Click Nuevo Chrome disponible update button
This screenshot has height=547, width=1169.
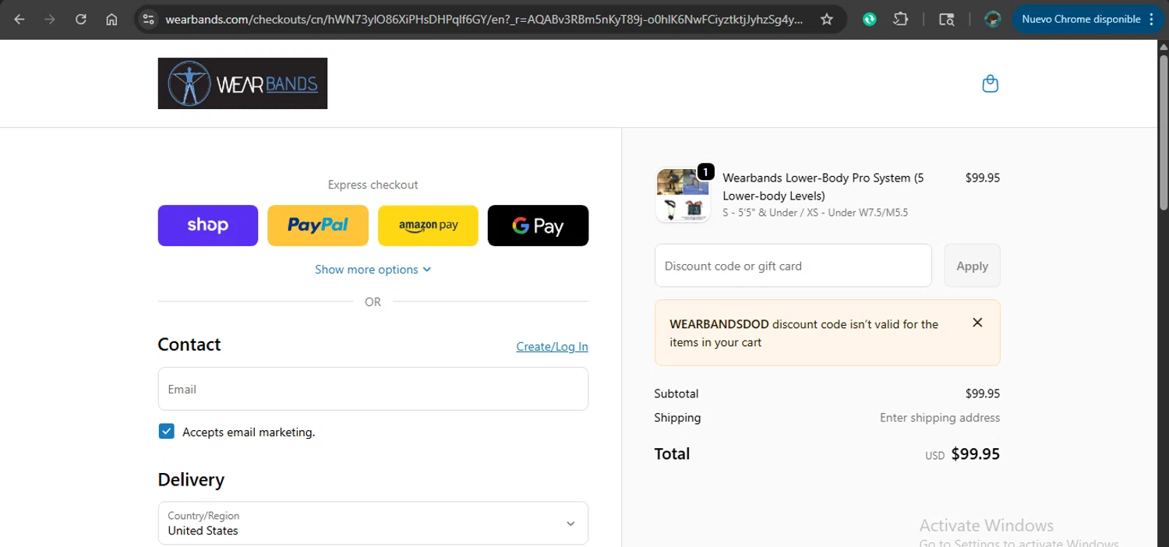point(1088,19)
